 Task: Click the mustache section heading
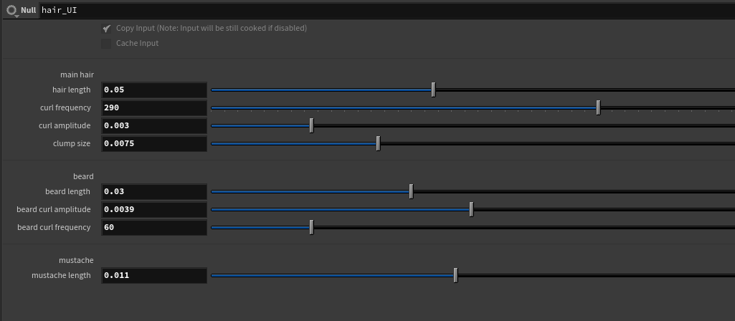(77, 260)
